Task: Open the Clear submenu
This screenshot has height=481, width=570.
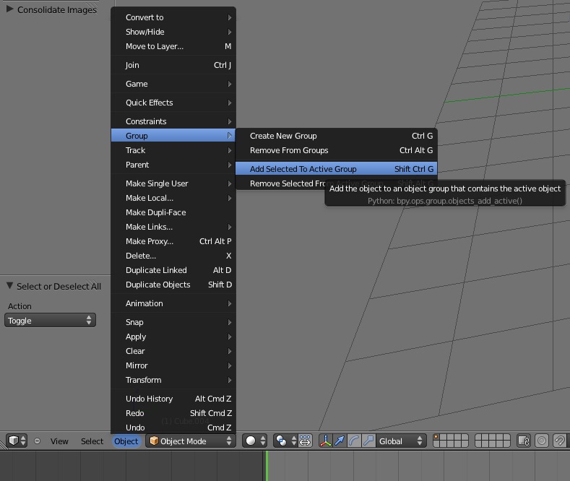Action: coord(173,351)
